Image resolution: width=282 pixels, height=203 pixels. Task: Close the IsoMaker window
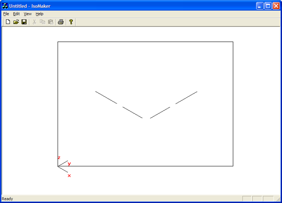pyautogui.click(x=276, y=6)
